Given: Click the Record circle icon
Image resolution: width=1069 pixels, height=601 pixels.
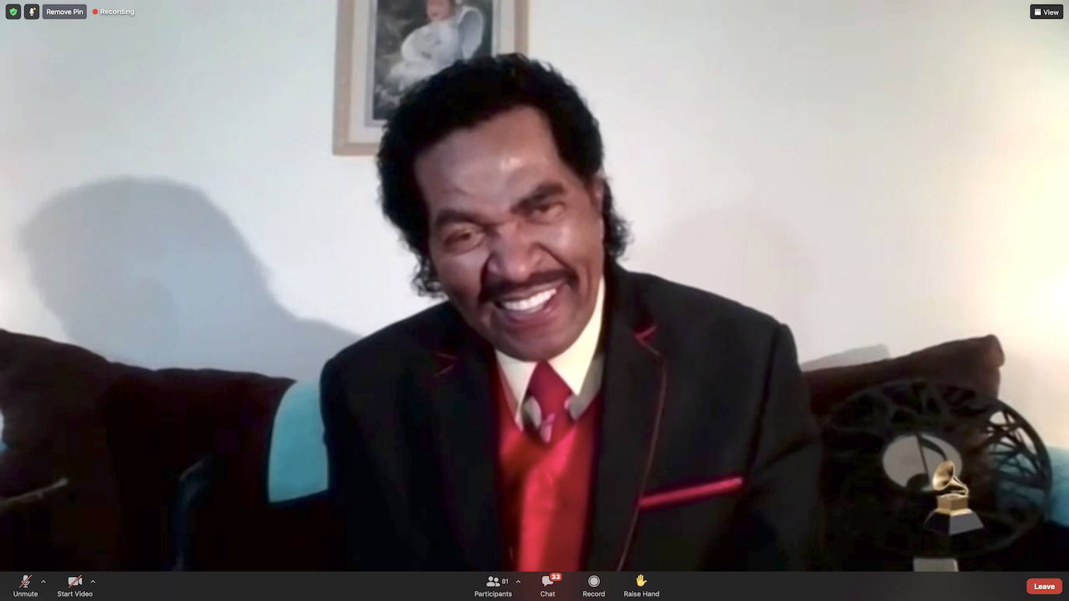Looking at the screenshot, I should click(593, 581).
